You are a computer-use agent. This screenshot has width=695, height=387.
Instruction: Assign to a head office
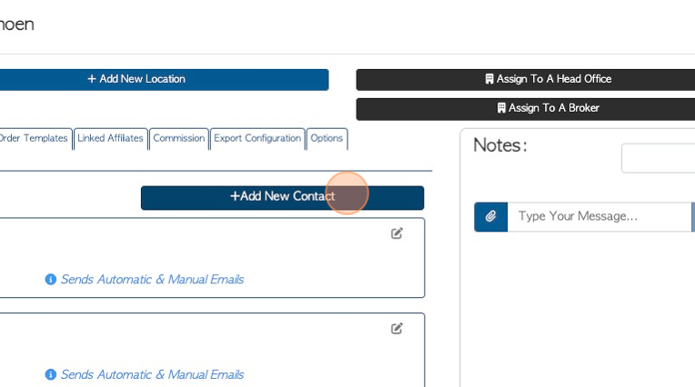[525, 80]
